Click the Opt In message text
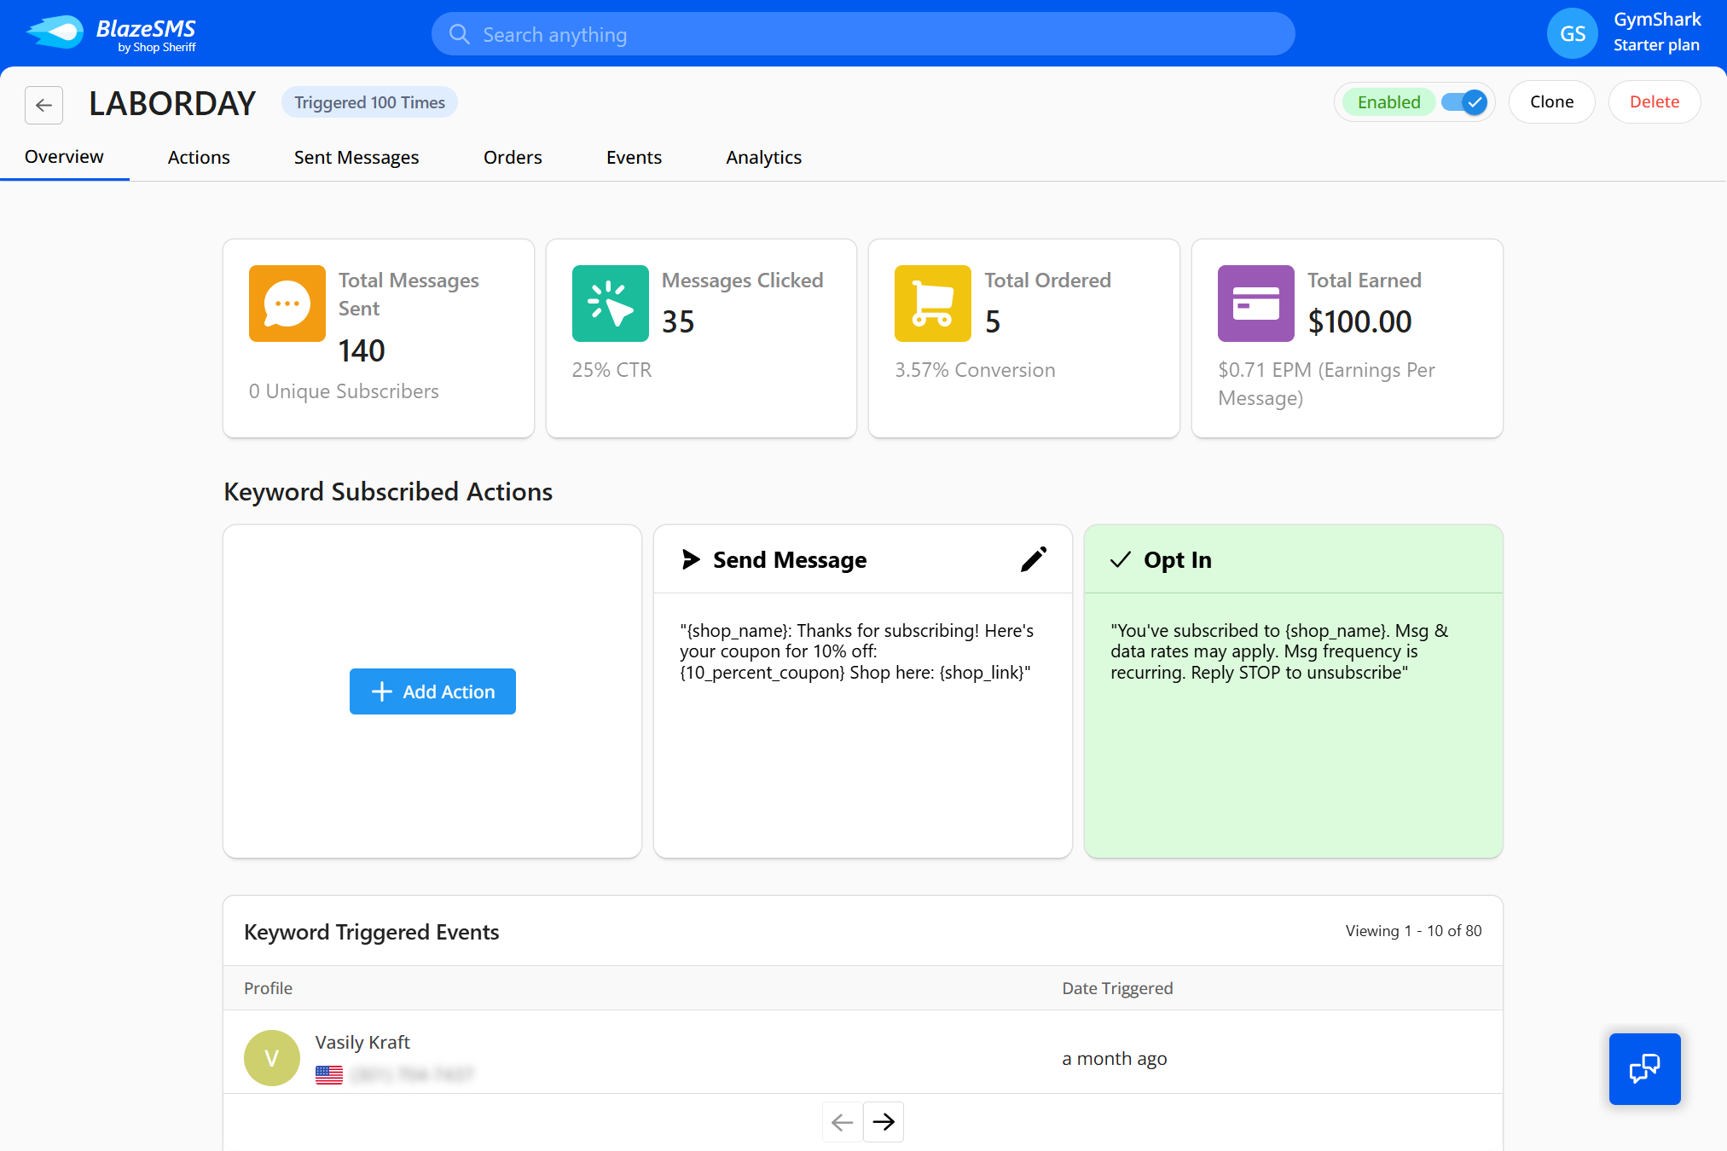This screenshot has width=1727, height=1151. [1279, 651]
